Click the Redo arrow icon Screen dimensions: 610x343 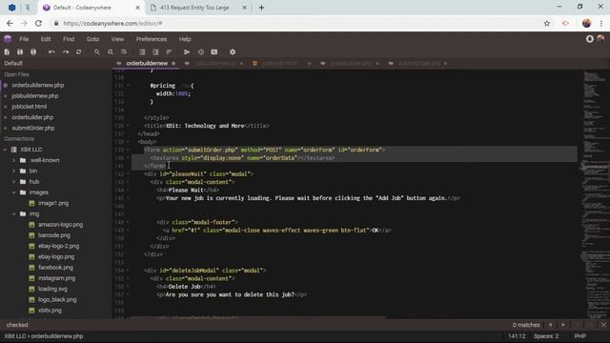click(x=66, y=51)
